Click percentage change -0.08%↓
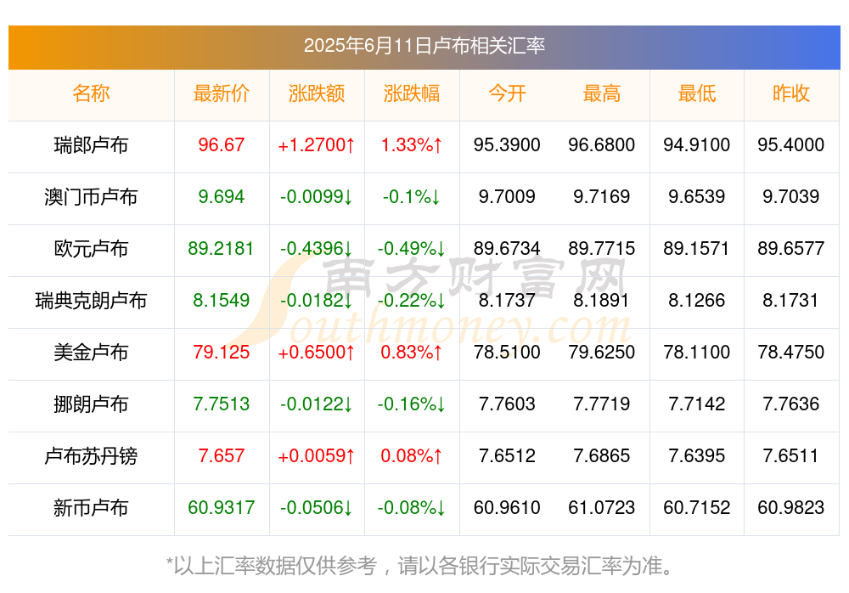849x593 pixels. pos(412,508)
